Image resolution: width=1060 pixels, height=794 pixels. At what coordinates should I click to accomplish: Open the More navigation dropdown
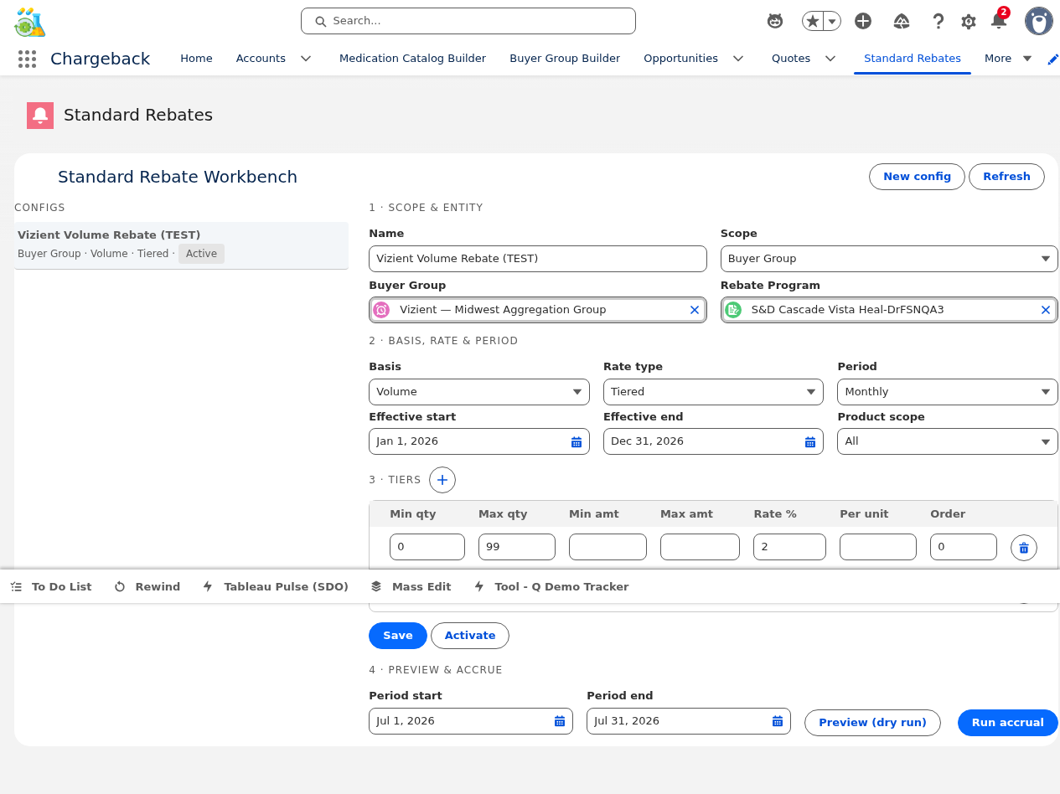1008,59
